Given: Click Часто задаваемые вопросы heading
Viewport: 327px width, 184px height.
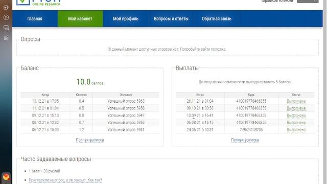Looking at the screenshot, I should 56,159.
